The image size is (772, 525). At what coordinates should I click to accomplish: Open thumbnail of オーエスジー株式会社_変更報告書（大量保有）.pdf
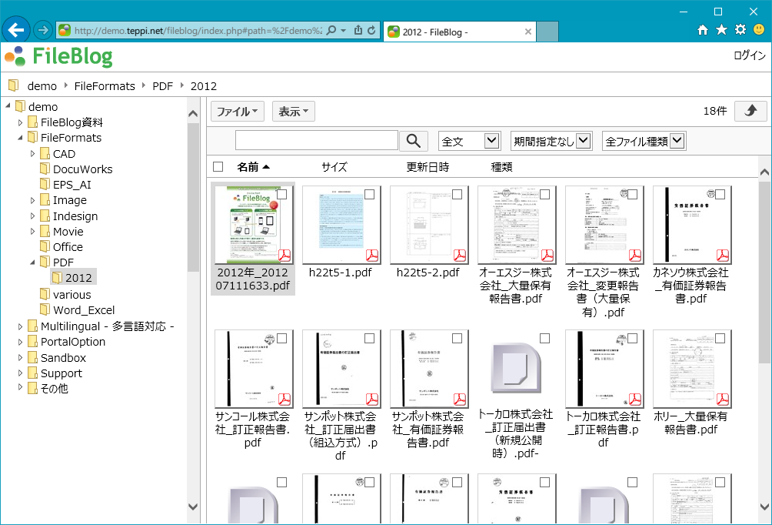click(604, 225)
